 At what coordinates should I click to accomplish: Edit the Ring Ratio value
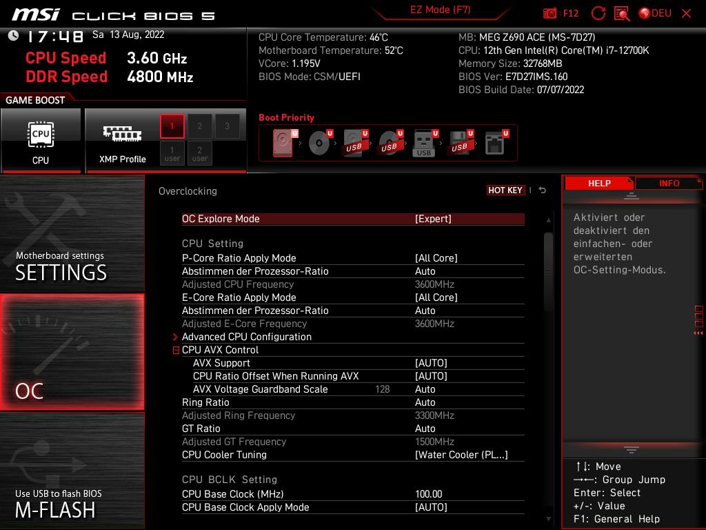(x=425, y=402)
